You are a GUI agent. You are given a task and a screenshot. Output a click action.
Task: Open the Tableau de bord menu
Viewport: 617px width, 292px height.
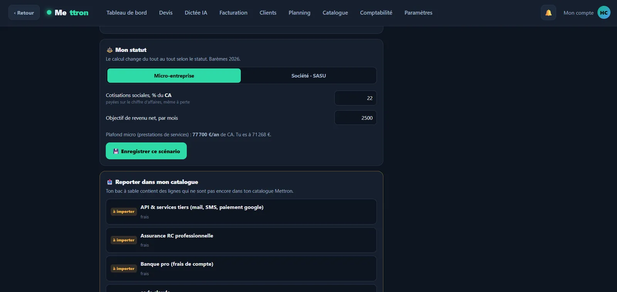126,13
